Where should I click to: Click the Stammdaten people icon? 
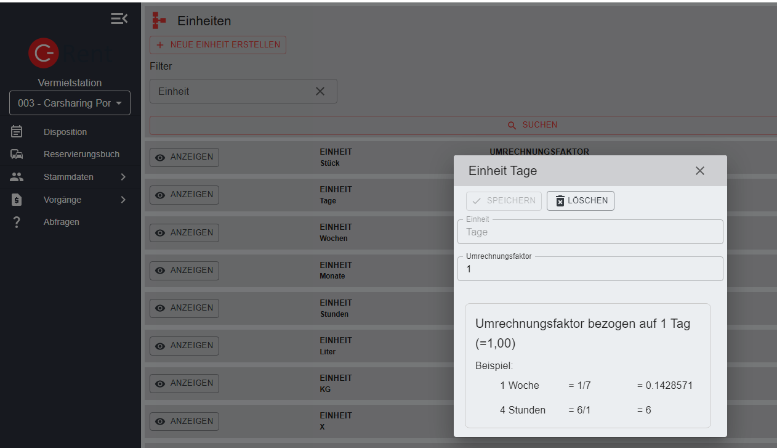(17, 177)
